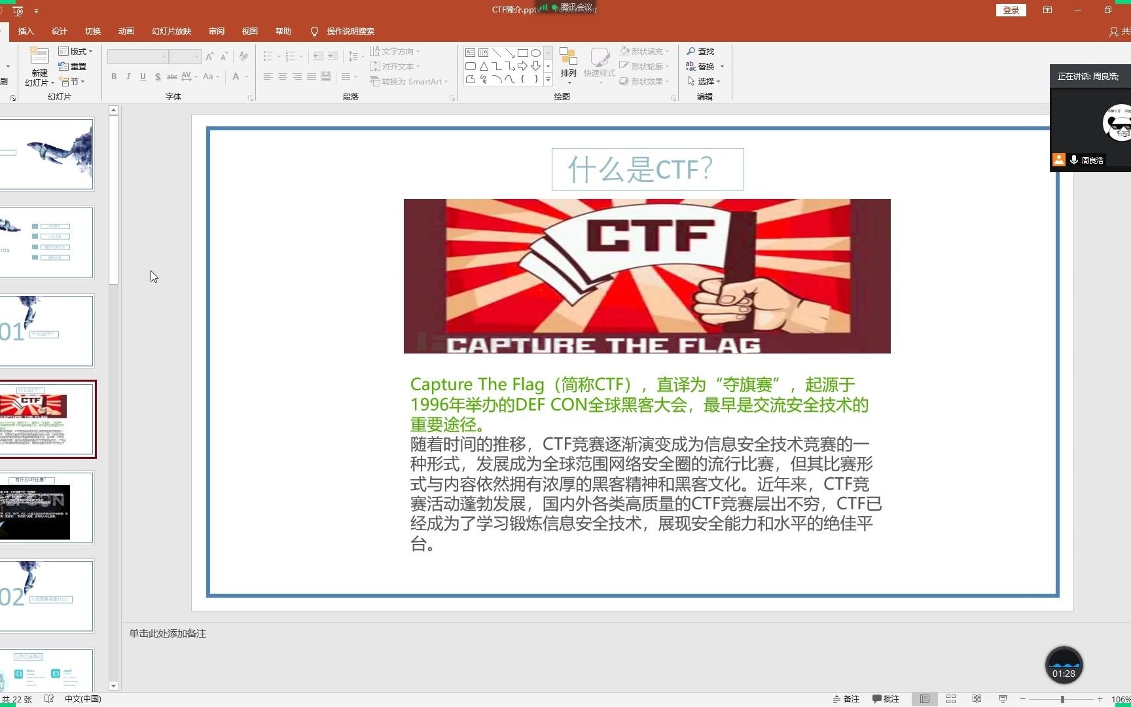Open the Select (选择) dropdown
Viewport: 1131px width, 707px height.
pyautogui.click(x=704, y=81)
